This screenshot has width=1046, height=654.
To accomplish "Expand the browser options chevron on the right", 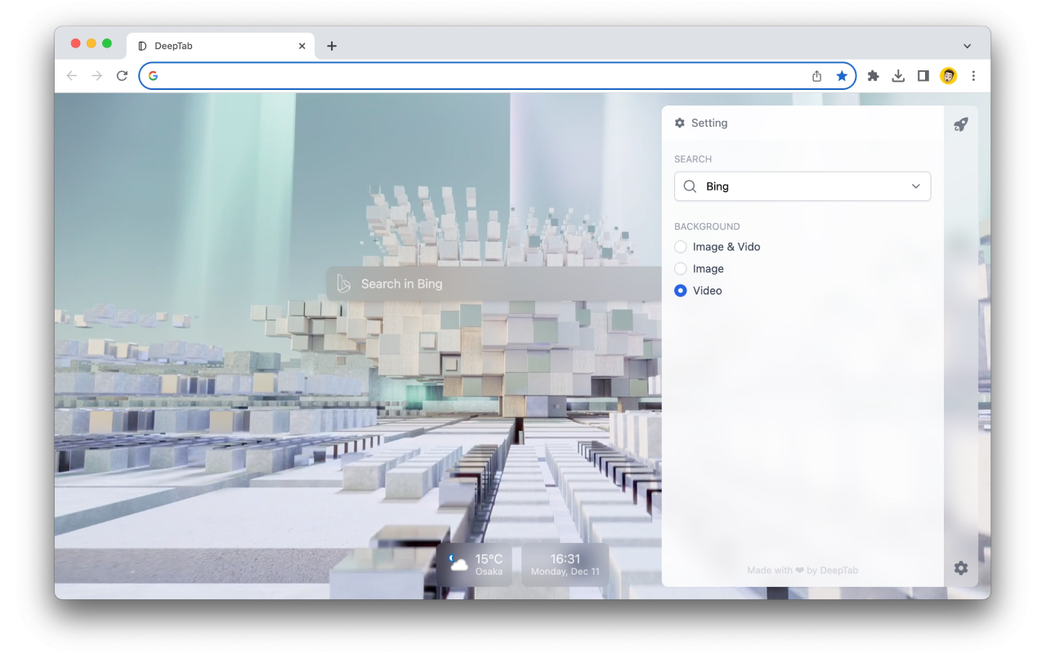I will click(x=967, y=46).
